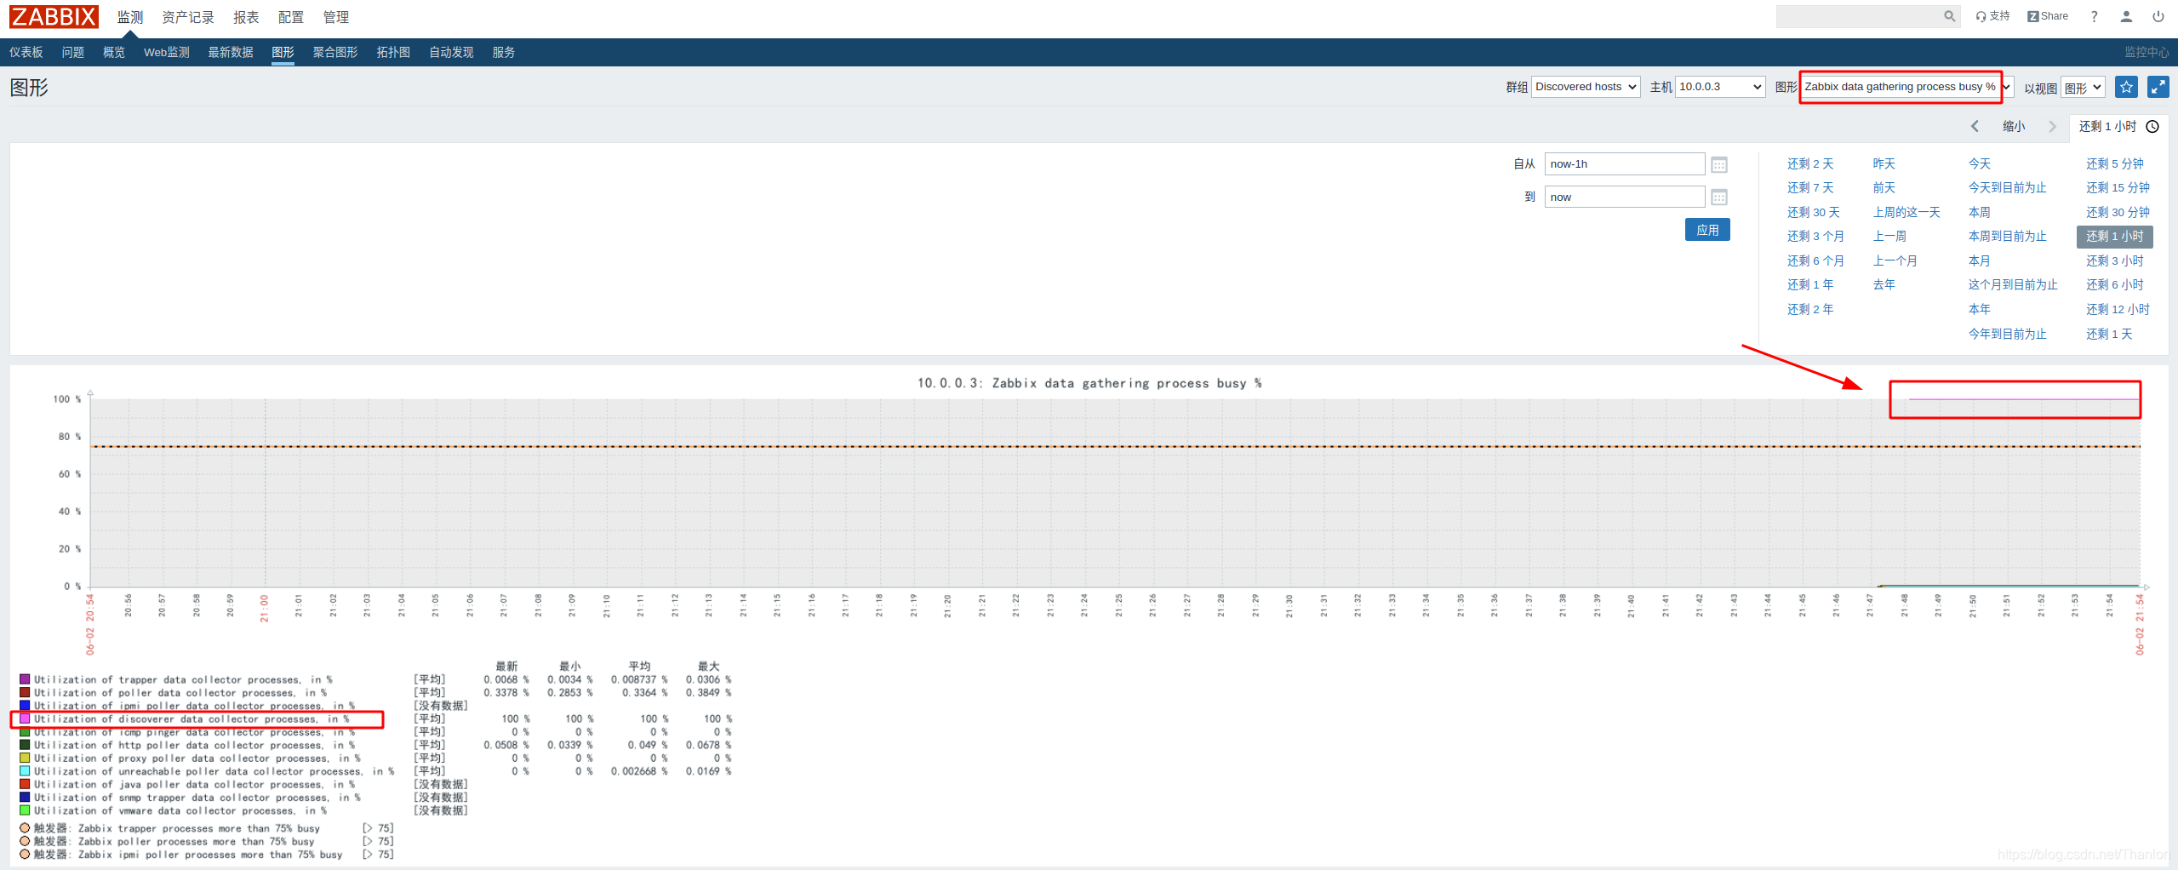
Task: Open the Share link
Action: click(2048, 16)
